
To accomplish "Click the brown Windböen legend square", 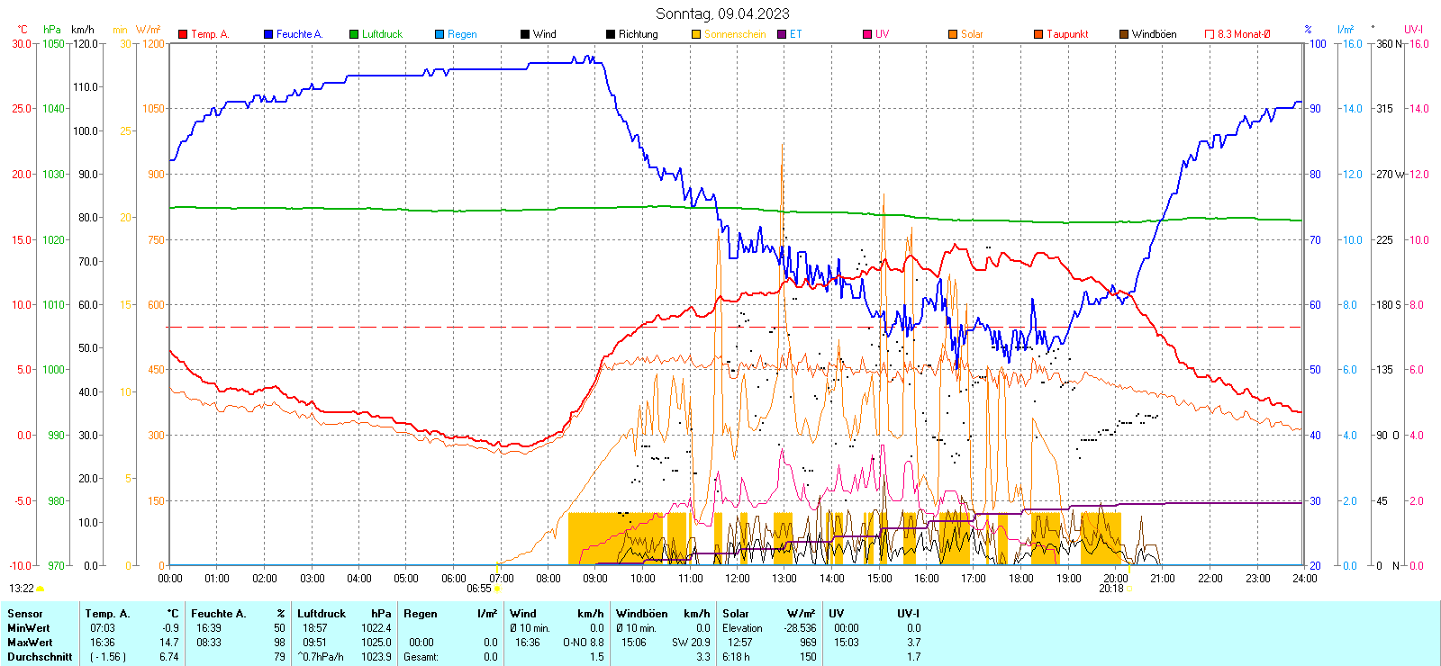I will pos(1124,34).
